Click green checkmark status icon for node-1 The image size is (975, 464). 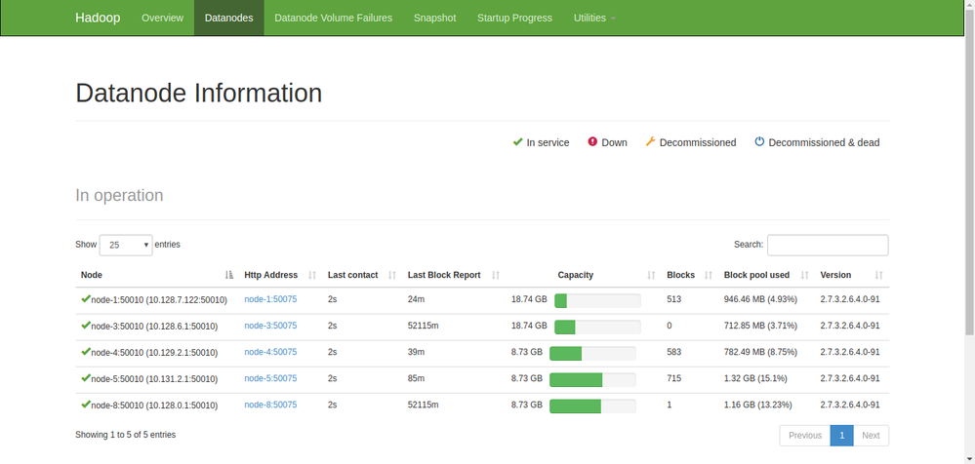pyautogui.click(x=85, y=299)
